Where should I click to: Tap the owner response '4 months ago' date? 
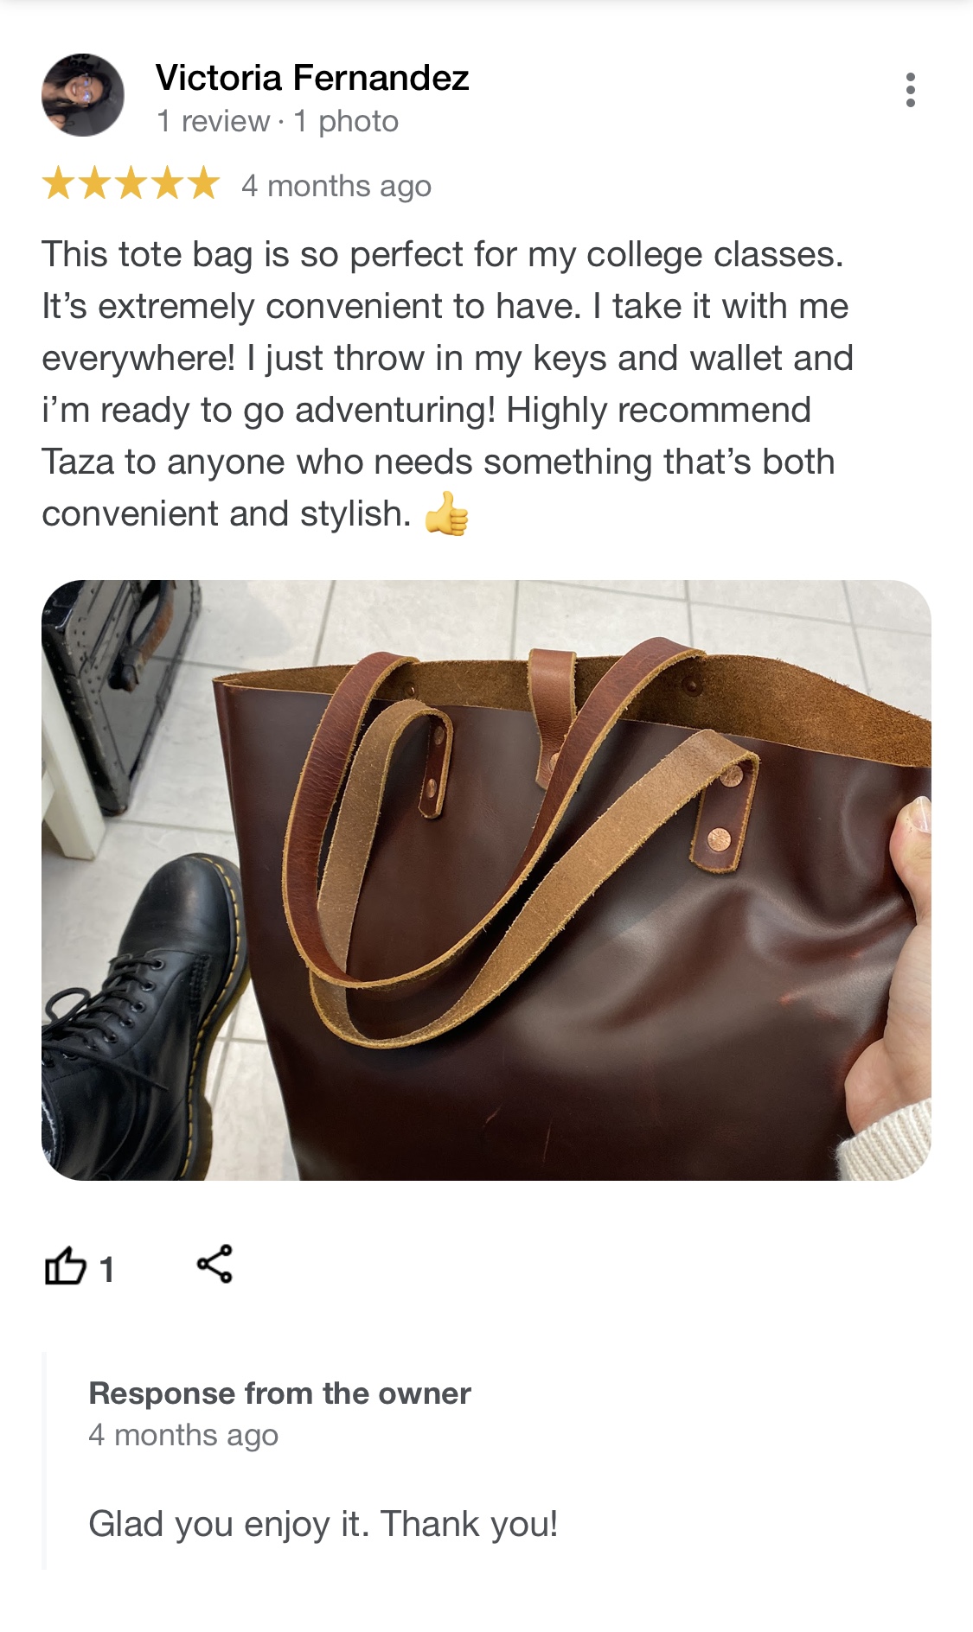coord(183,1435)
